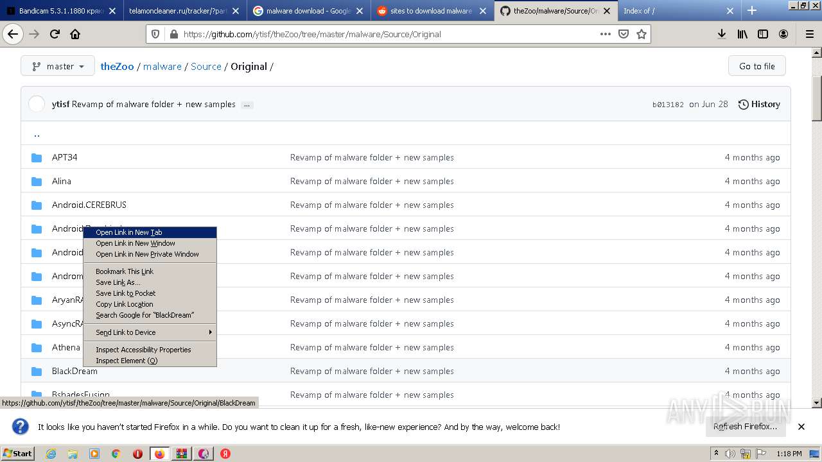Save page to Pocket icon

click(x=624, y=34)
